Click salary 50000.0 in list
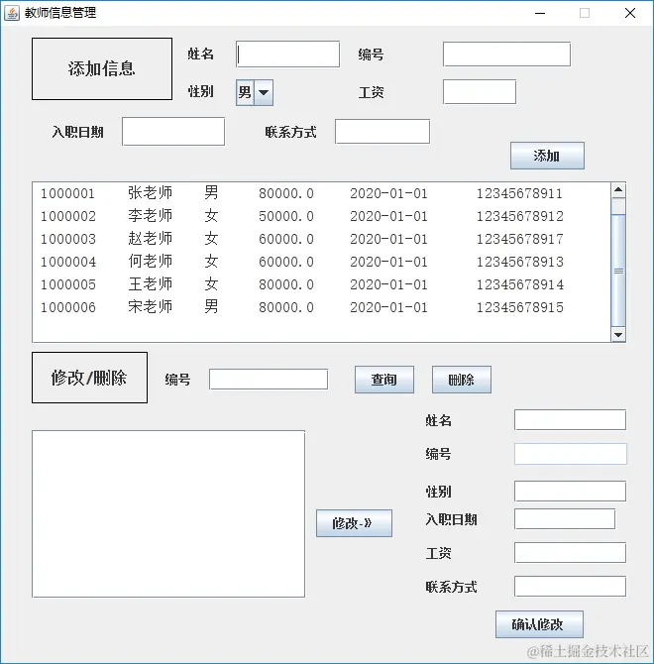Image resolution: width=654 pixels, height=664 pixels. click(x=286, y=216)
